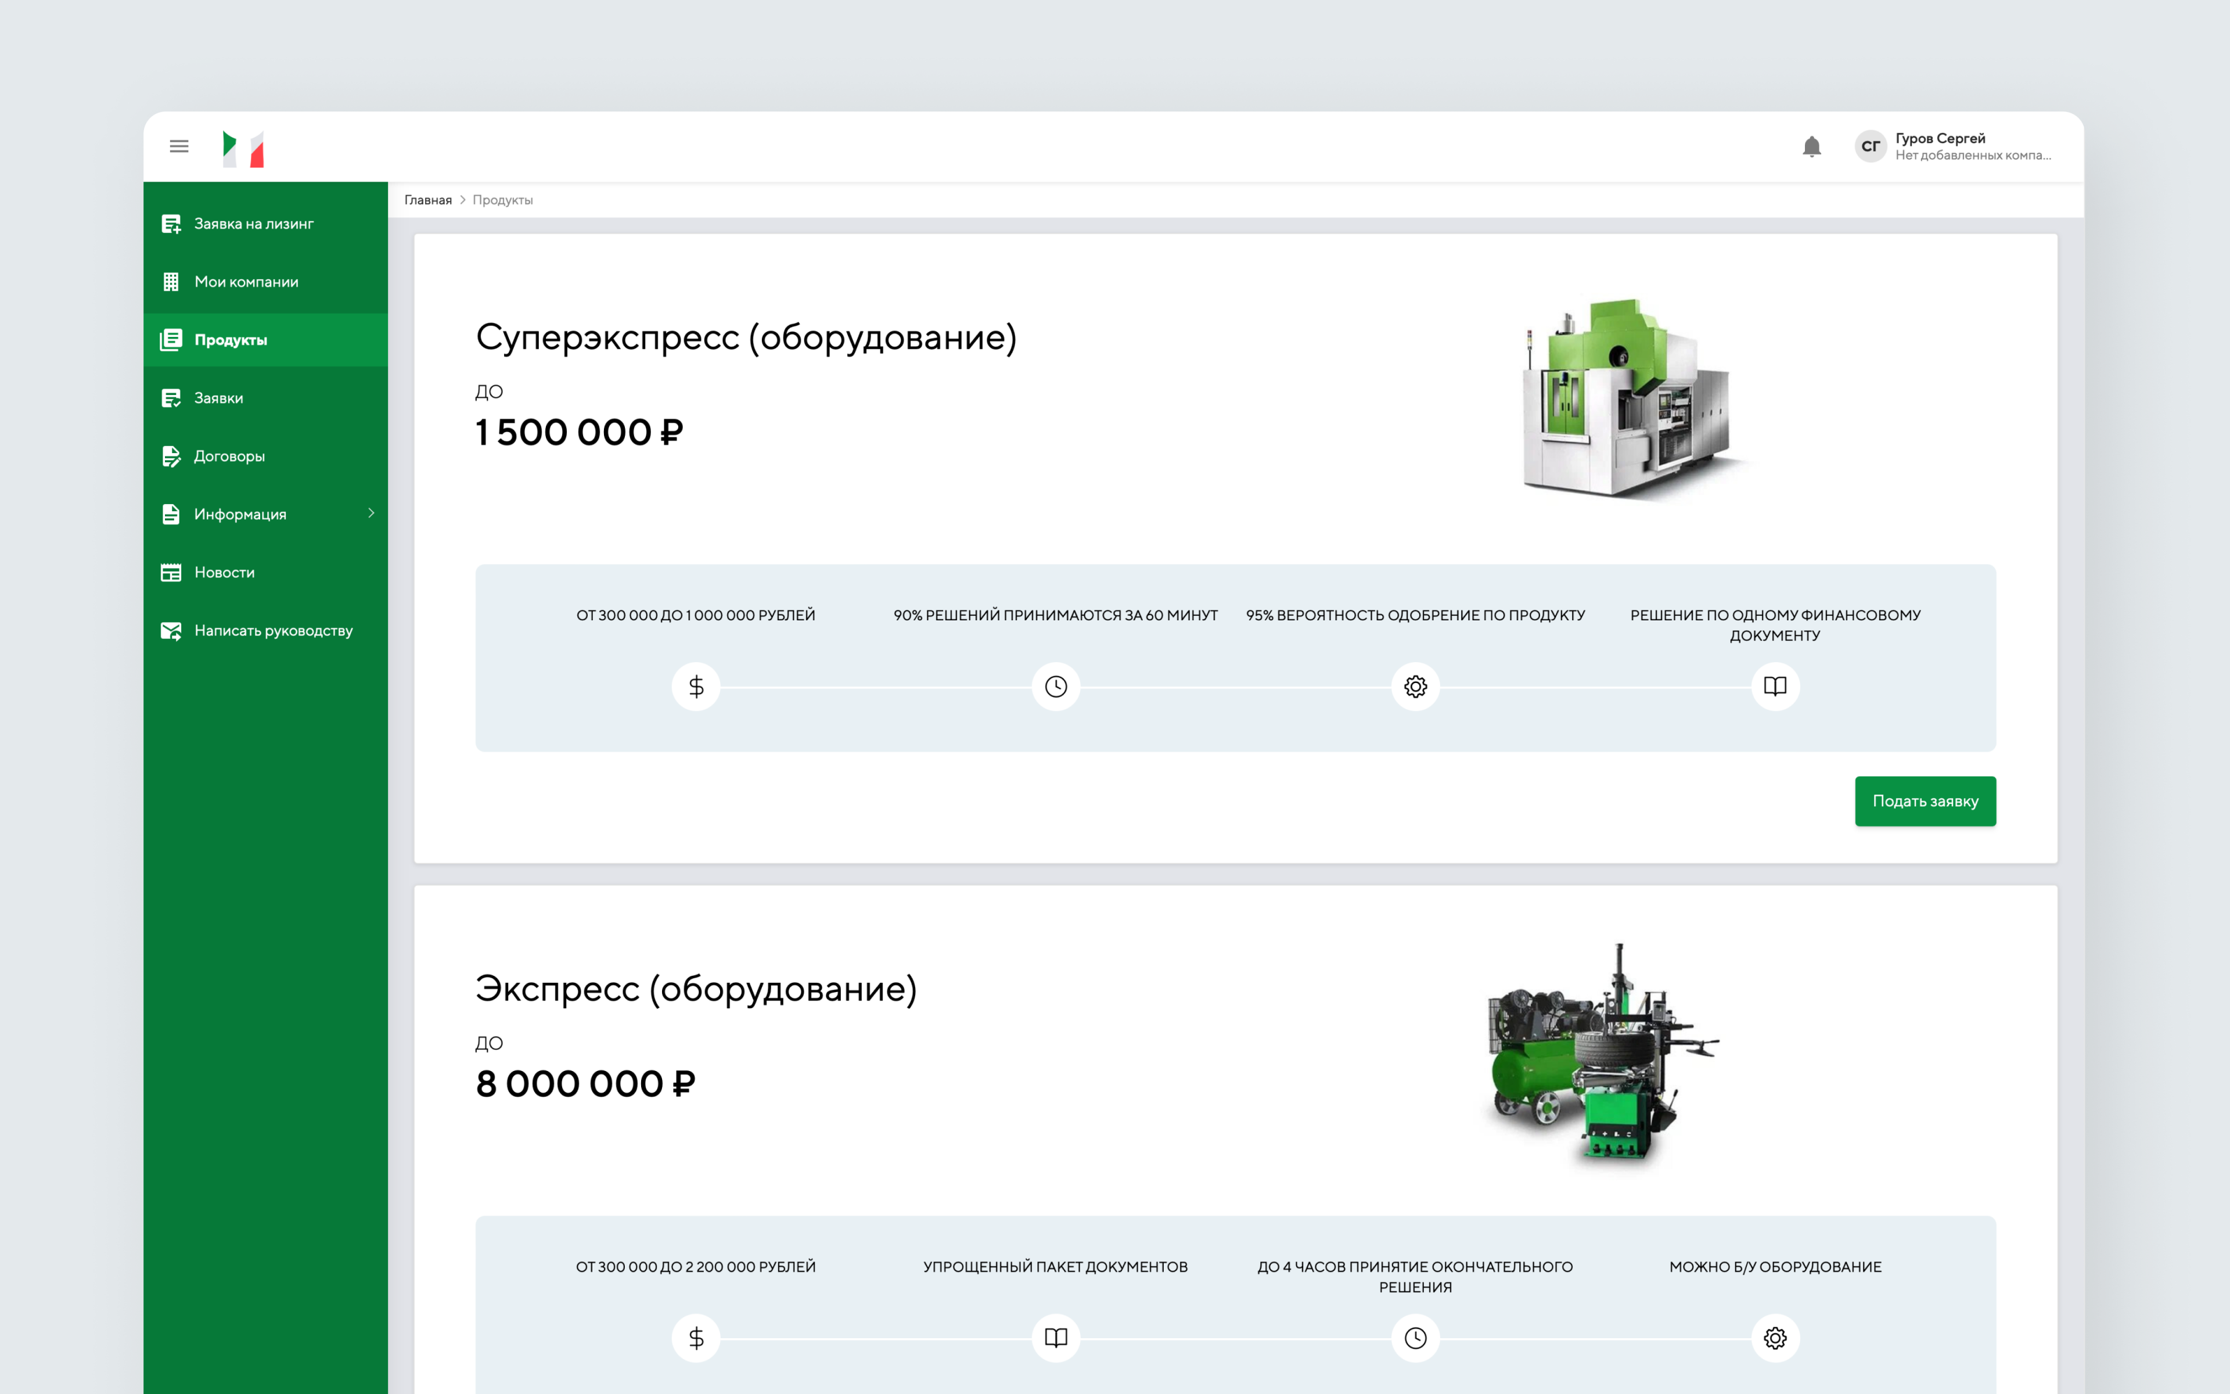Click clock icon in Суперэкспресс card
2230x1394 pixels.
[x=1055, y=687]
